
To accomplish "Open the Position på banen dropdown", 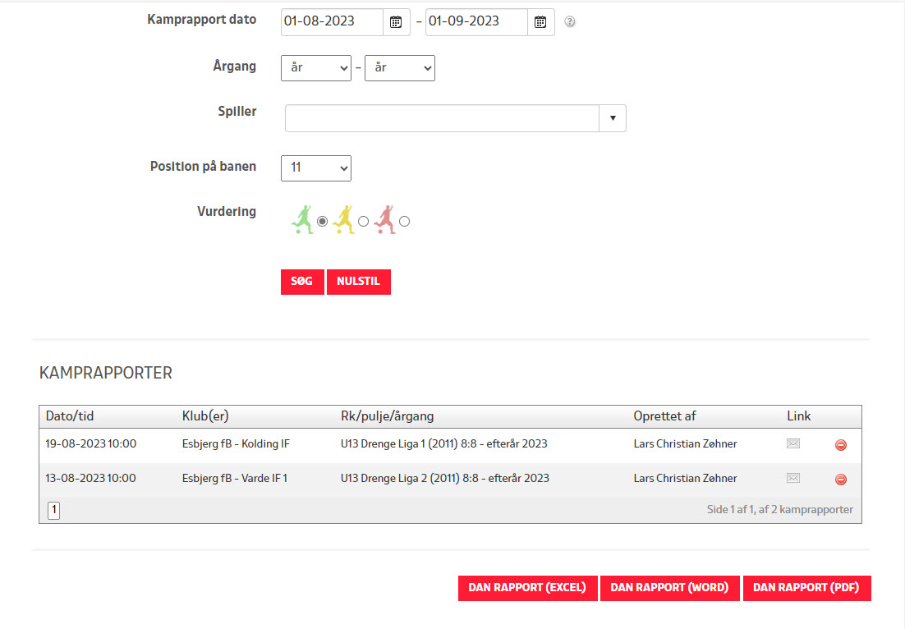I will tap(316, 168).
